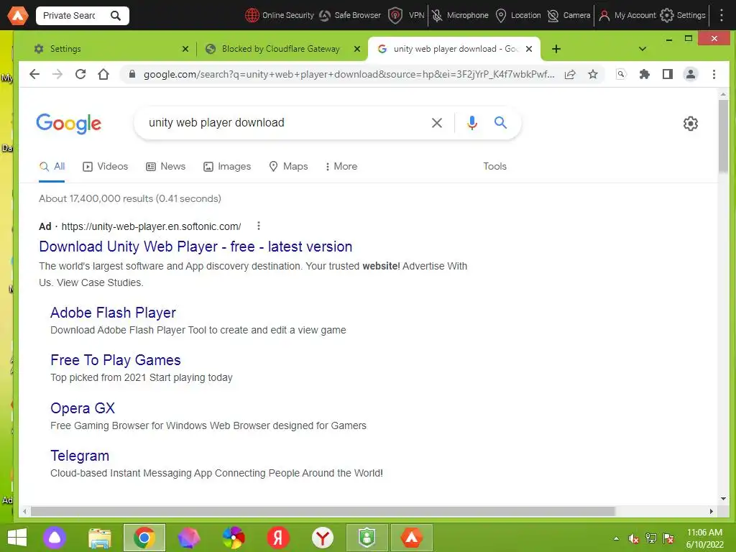Open Google quick settings gear

pos(691,124)
